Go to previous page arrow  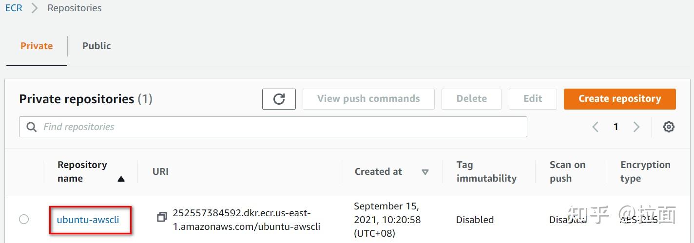click(x=595, y=127)
